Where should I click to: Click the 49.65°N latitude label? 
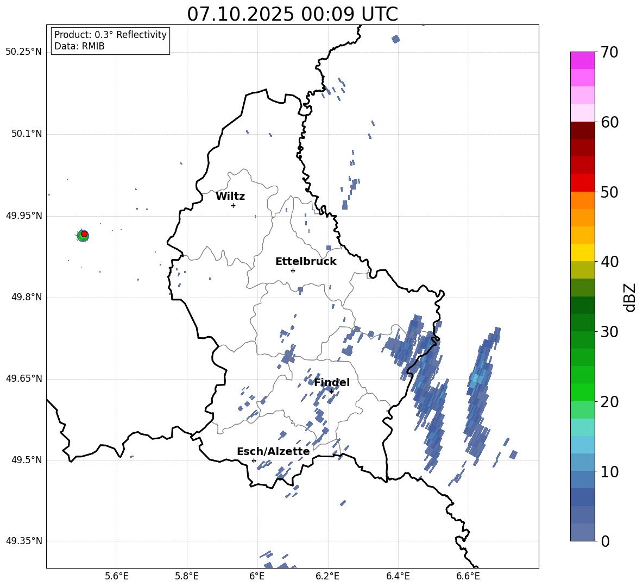24,378
